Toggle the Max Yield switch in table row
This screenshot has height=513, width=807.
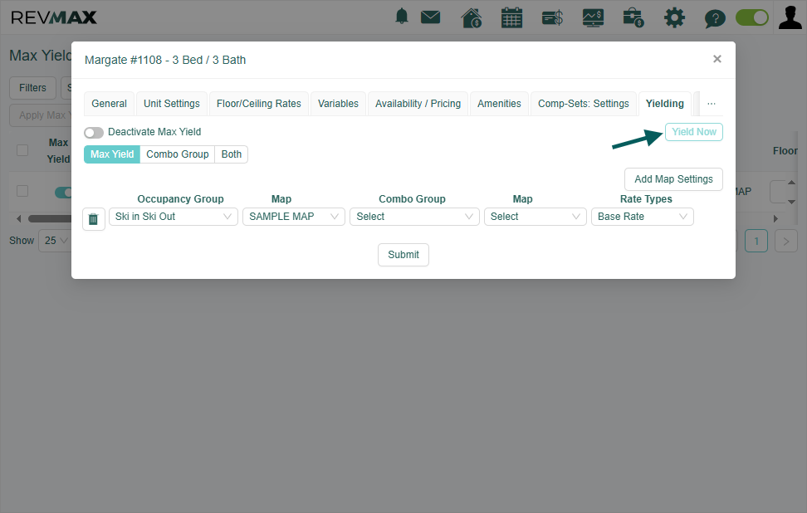[63, 193]
